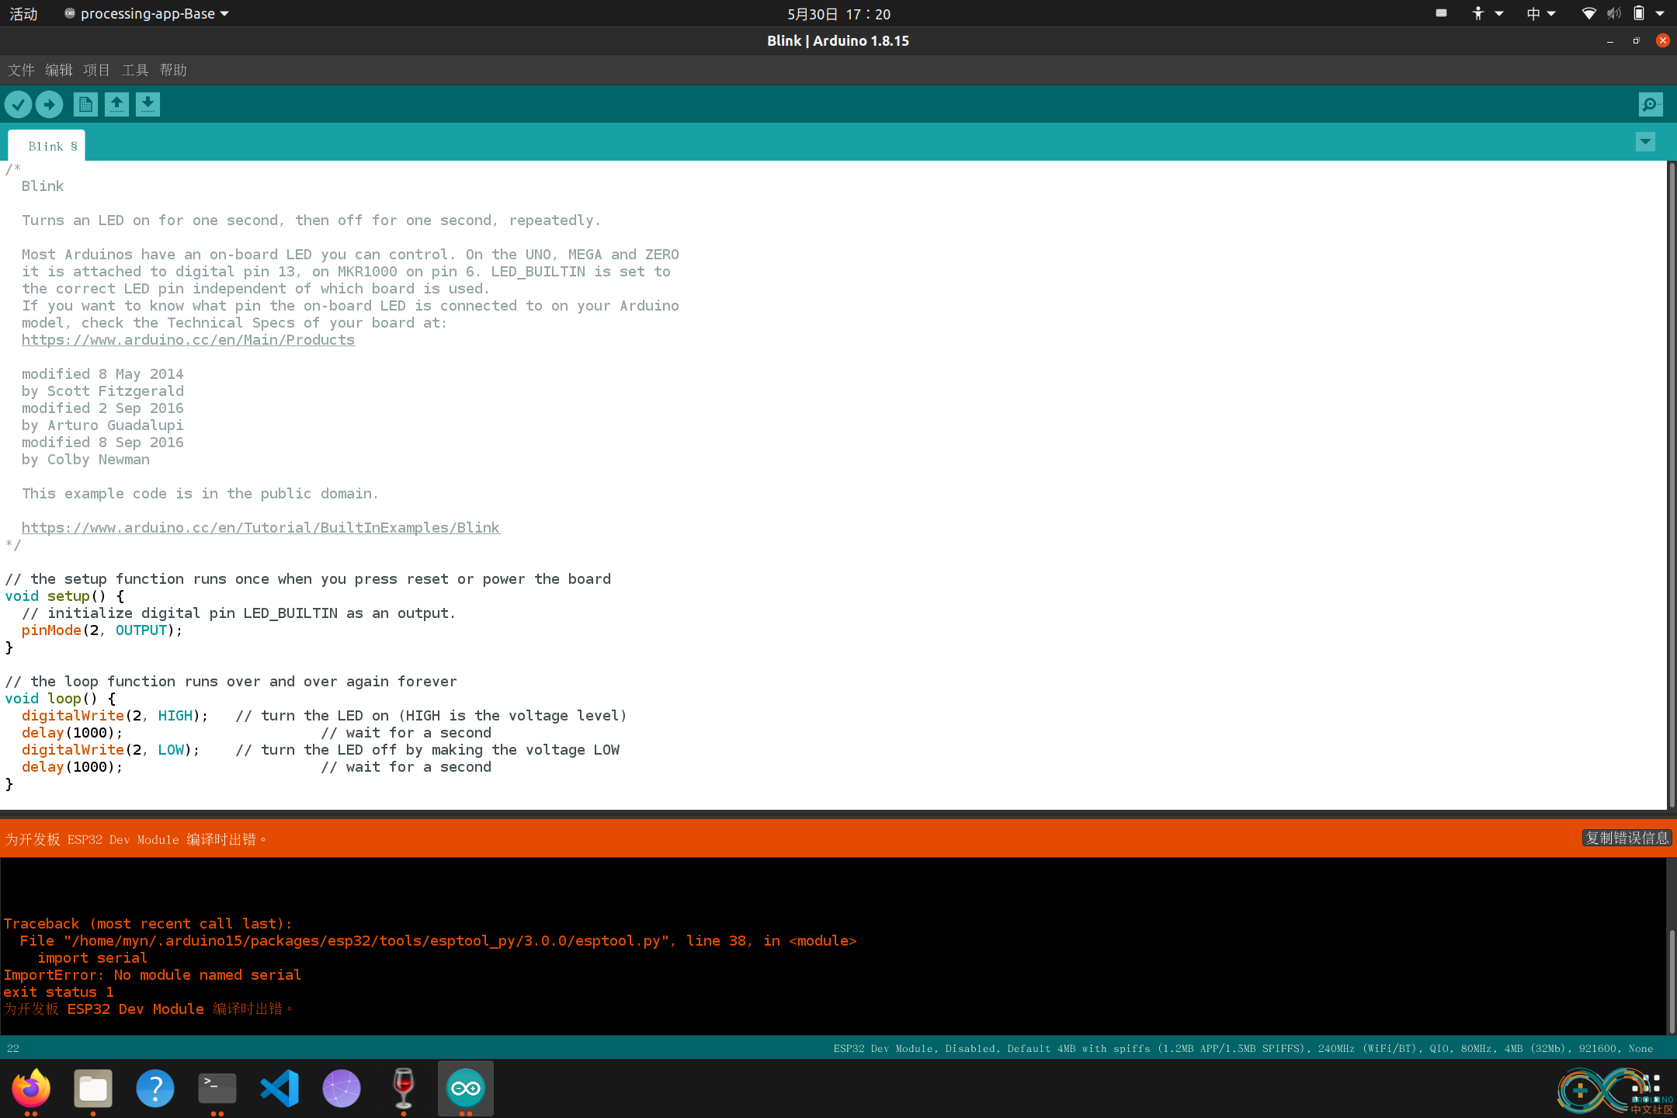Click the 活动 activities button
This screenshot has height=1118, width=1677.
pos(23,14)
